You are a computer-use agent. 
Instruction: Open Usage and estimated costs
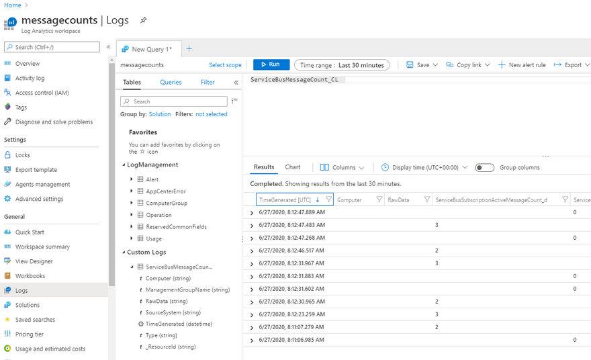(x=50, y=349)
